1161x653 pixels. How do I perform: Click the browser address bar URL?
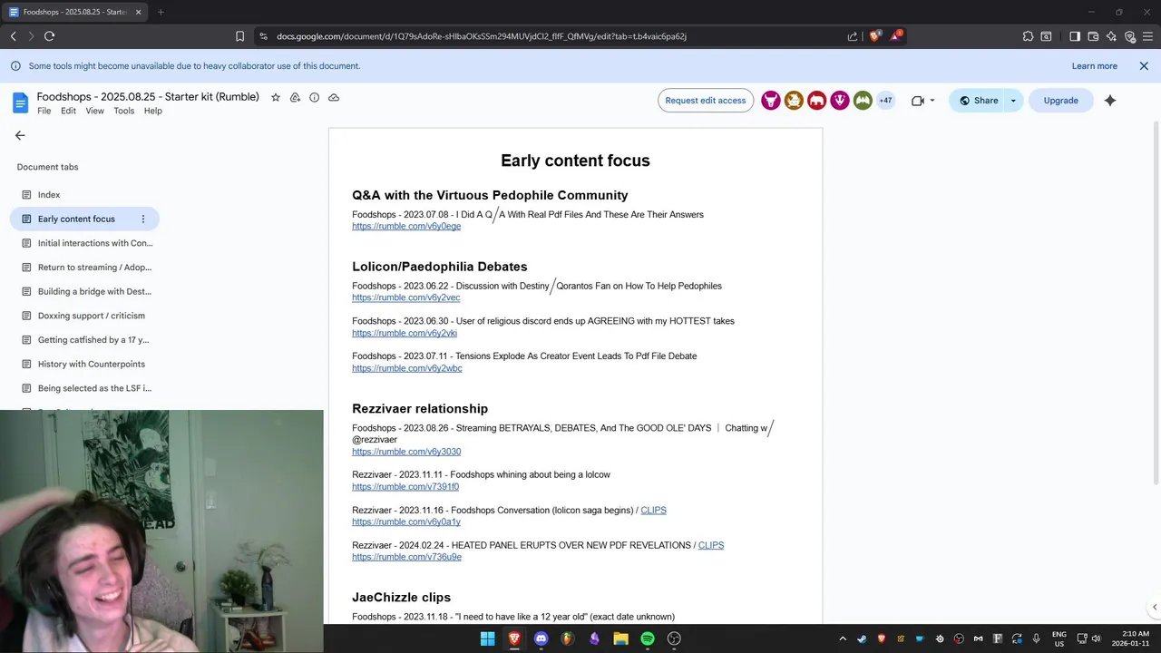(481, 36)
